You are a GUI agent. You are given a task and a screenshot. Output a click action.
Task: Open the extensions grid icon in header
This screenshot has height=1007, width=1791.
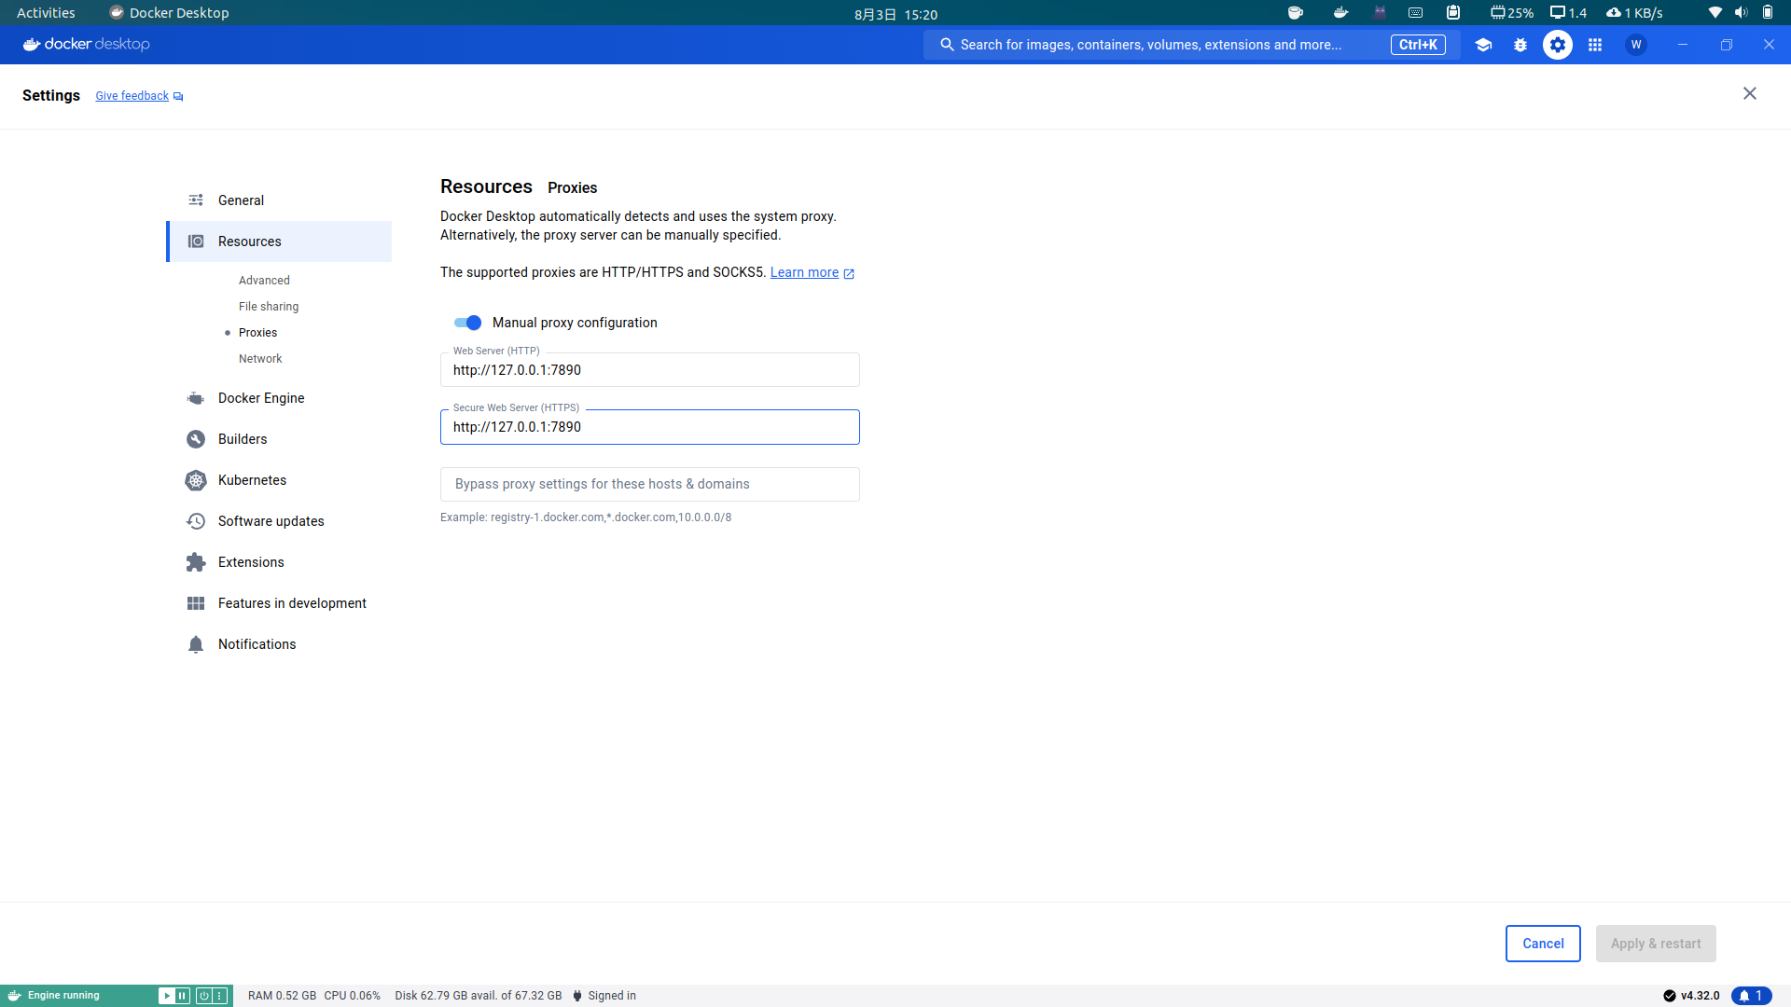(x=1595, y=45)
